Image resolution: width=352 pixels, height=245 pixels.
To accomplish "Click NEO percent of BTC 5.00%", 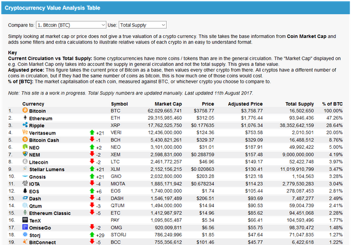I will (336, 147).
